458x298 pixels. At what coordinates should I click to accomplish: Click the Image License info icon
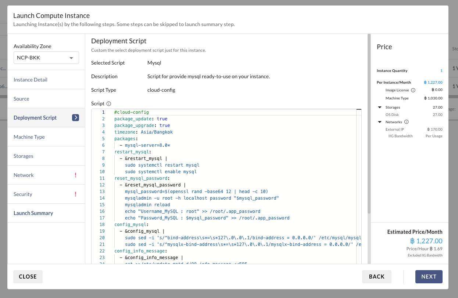[413, 90]
